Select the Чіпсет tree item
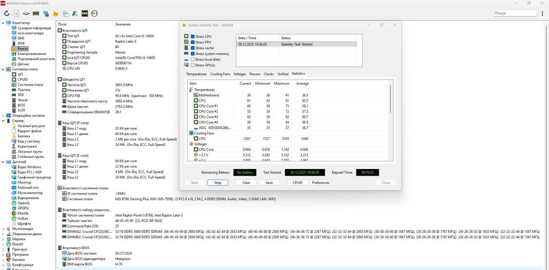 tap(23, 100)
